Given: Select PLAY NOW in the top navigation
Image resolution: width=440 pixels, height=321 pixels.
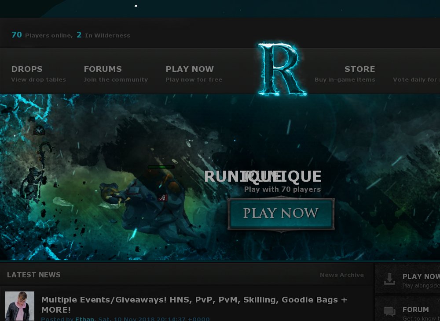Looking at the screenshot, I should point(194,74).
